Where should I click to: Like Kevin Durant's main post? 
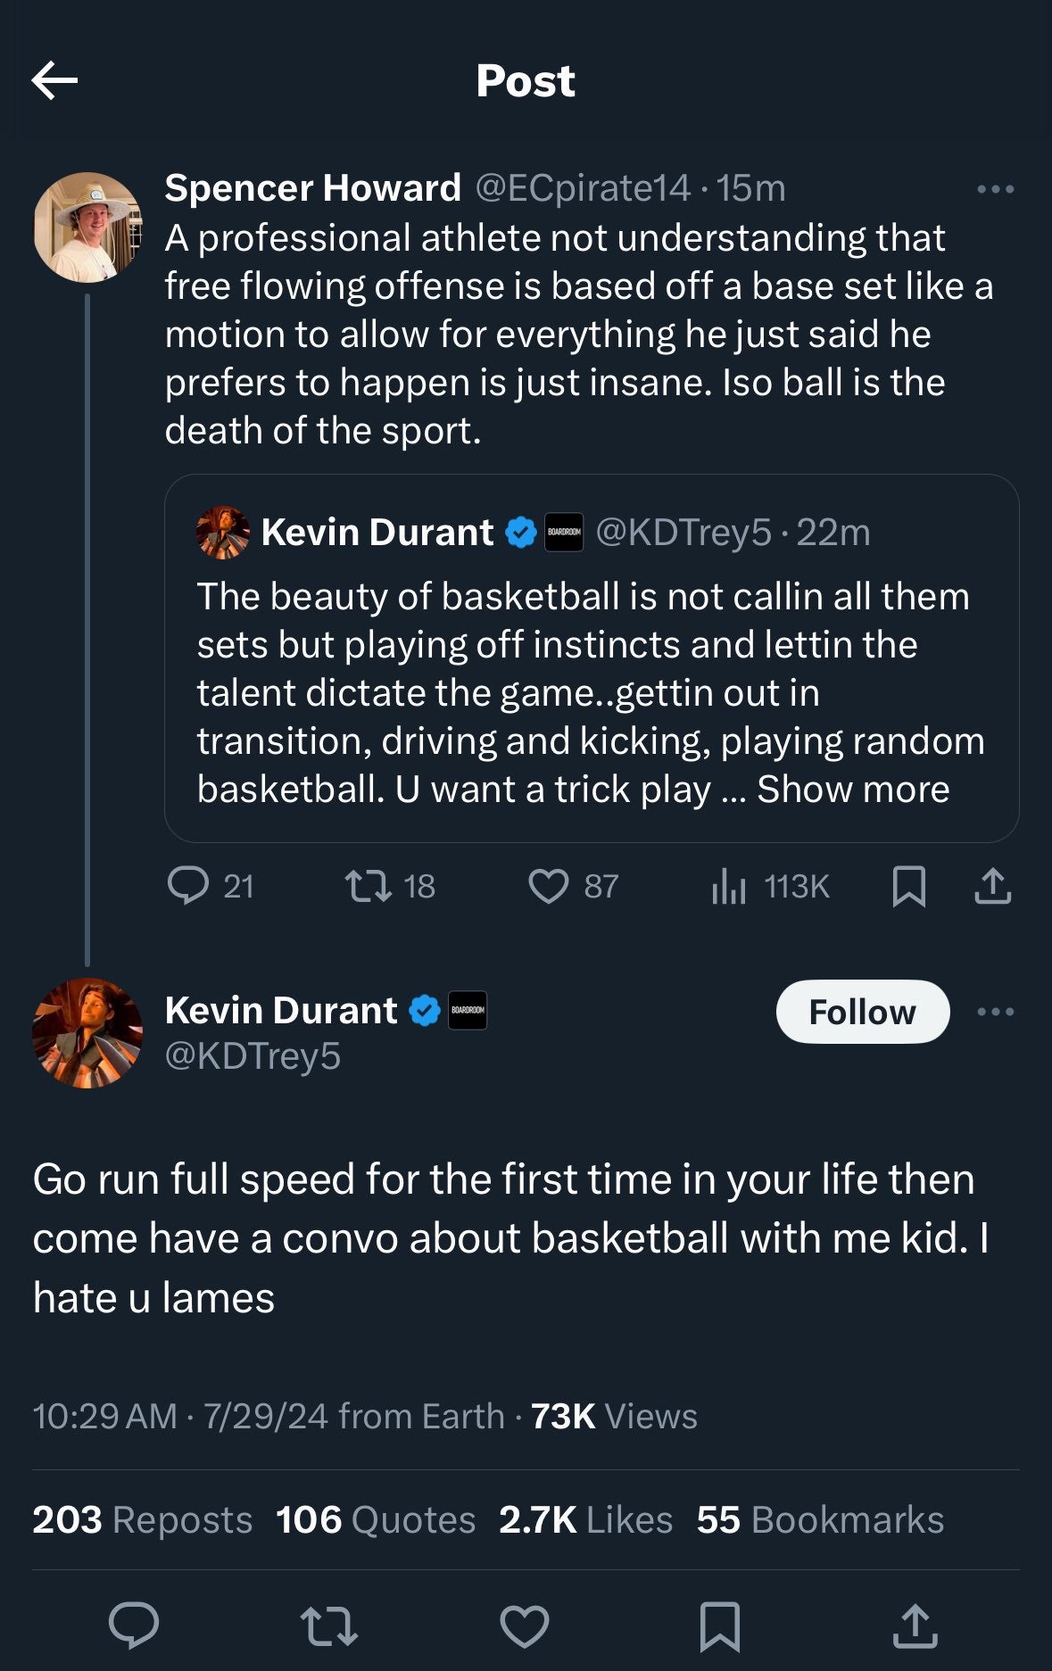coord(525,1624)
